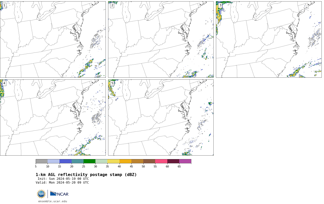This screenshot has height=204, width=324.
Task: Click the panel number label 3
Action: click(220, 5)
